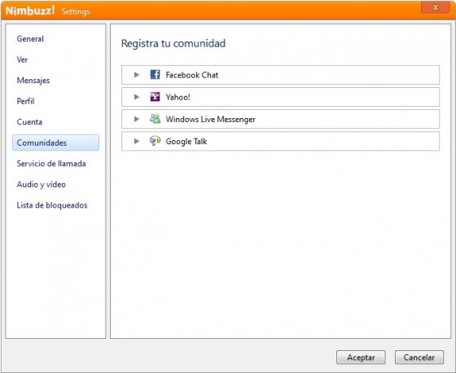Go to Audio y vídeo settings

[41, 184]
